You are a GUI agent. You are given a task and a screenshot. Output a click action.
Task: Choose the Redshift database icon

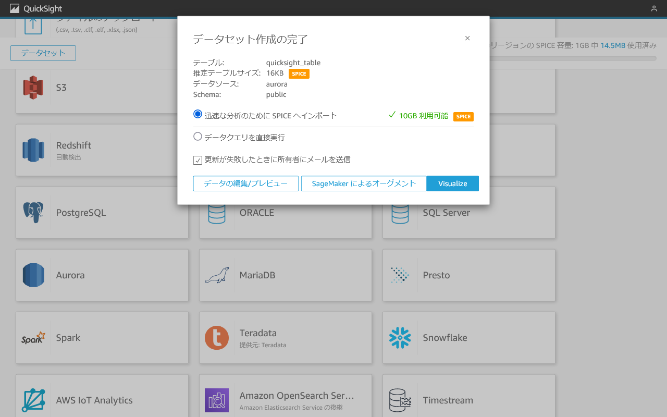pos(33,150)
